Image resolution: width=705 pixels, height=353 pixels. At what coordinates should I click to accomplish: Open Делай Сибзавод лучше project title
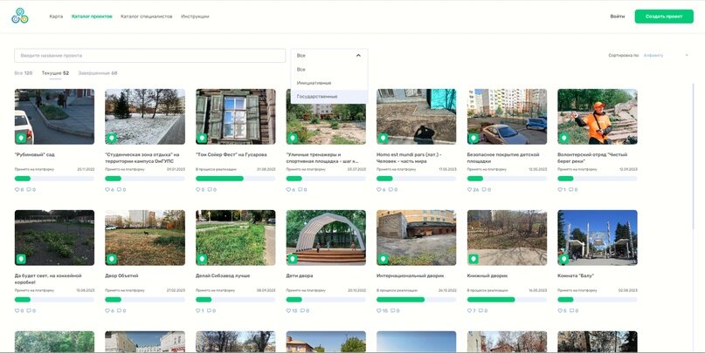pyautogui.click(x=223, y=275)
